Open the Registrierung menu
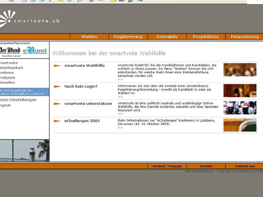Screen dimensions: 263x197 coord(128,37)
